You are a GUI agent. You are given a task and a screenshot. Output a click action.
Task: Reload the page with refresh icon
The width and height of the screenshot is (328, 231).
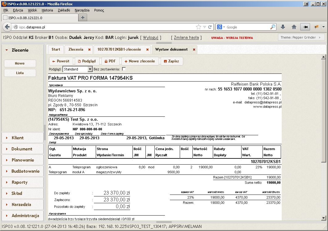click(x=210, y=27)
